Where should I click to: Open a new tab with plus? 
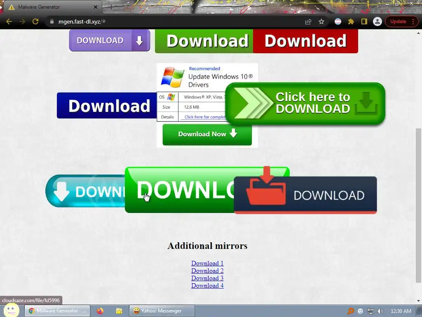click(x=111, y=7)
